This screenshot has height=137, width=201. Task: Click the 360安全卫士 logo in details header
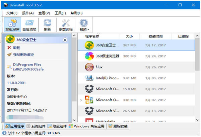10,39
